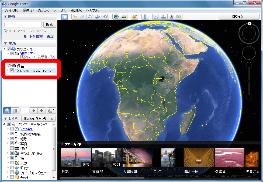Click the search text input field

[x=23, y=25]
